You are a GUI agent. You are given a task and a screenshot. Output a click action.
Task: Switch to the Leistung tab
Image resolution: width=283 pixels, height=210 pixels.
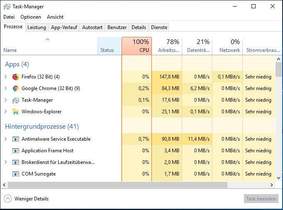pyautogui.click(x=37, y=27)
